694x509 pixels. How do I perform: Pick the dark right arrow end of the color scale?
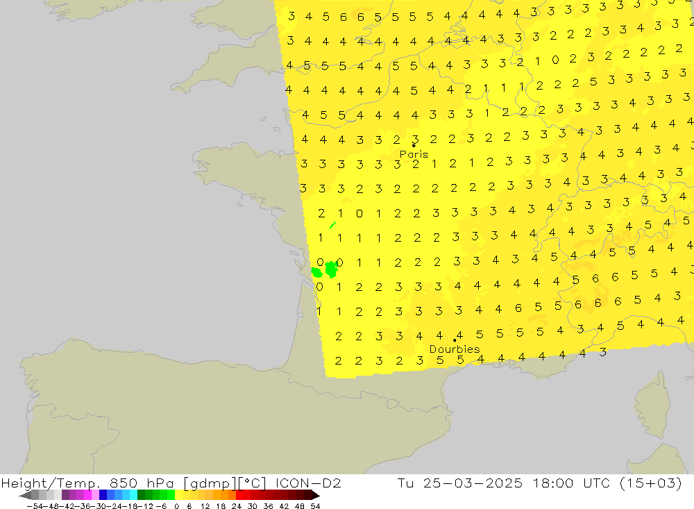(316, 495)
